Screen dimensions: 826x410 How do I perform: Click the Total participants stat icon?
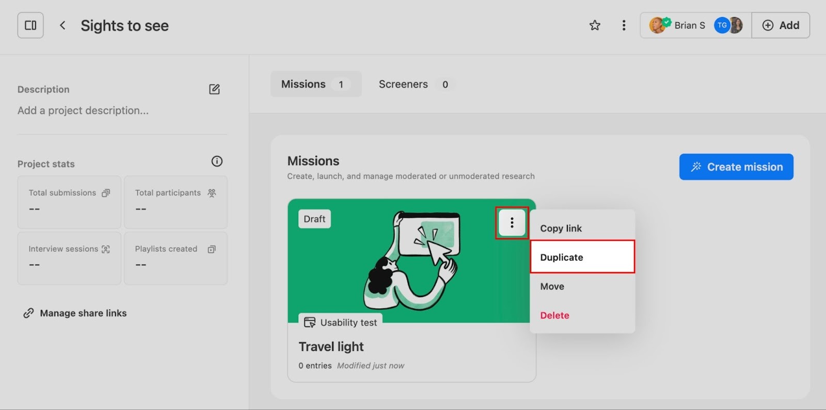coord(212,193)
